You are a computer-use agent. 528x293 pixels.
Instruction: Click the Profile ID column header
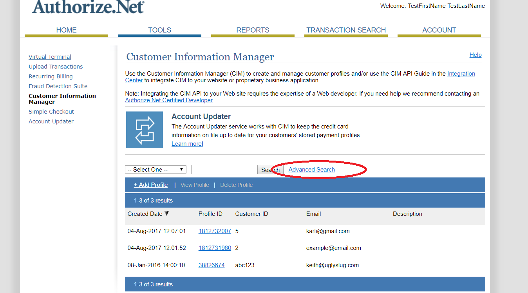[210, 214]
